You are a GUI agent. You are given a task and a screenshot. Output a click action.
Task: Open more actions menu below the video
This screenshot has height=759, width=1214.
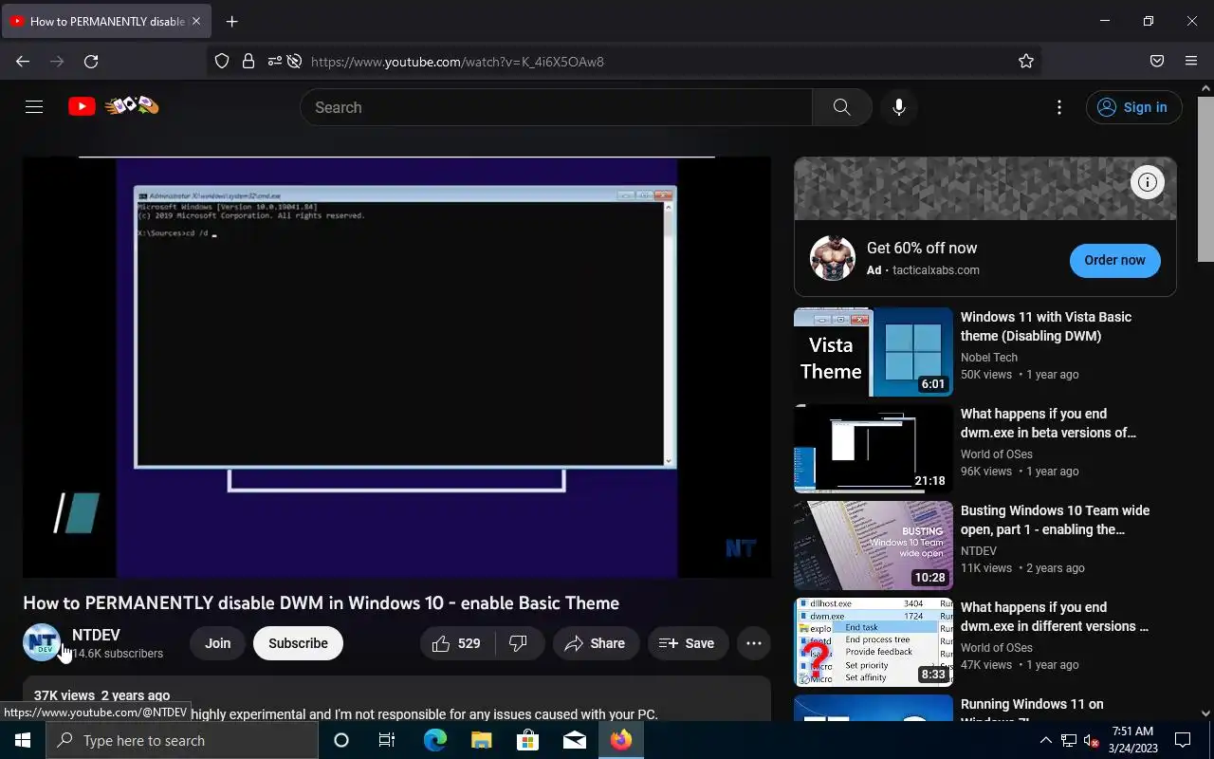(754, 643)
